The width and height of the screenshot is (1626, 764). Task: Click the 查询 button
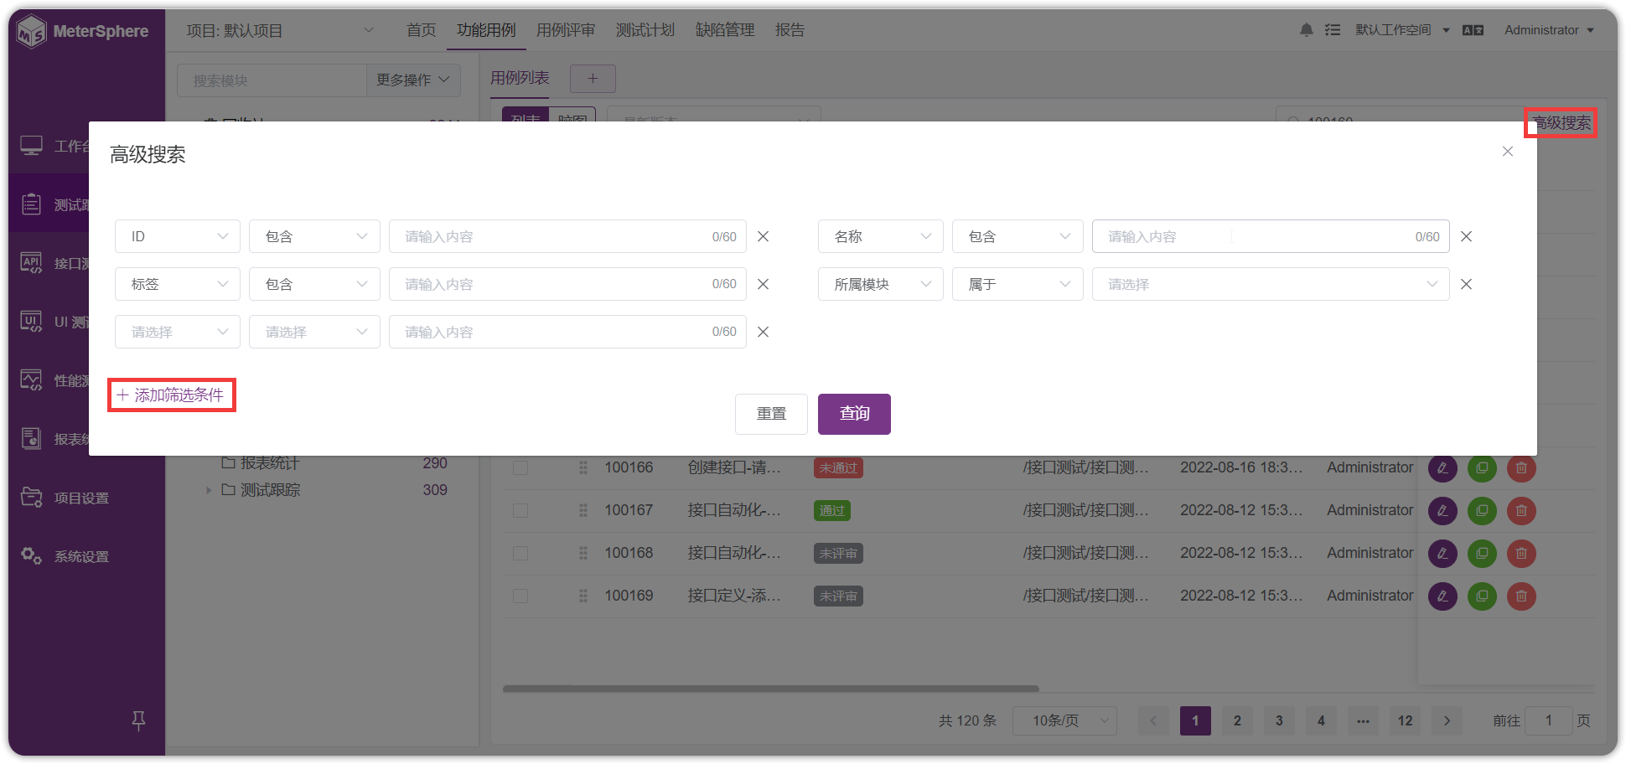[x=854, y=414]
